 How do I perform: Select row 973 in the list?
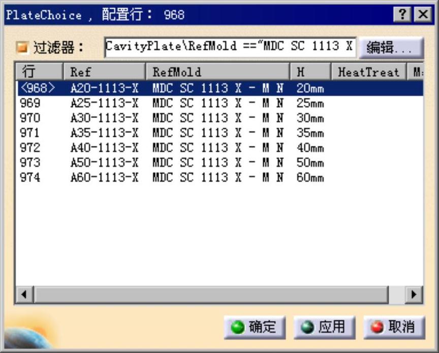(x=221, y=163)
